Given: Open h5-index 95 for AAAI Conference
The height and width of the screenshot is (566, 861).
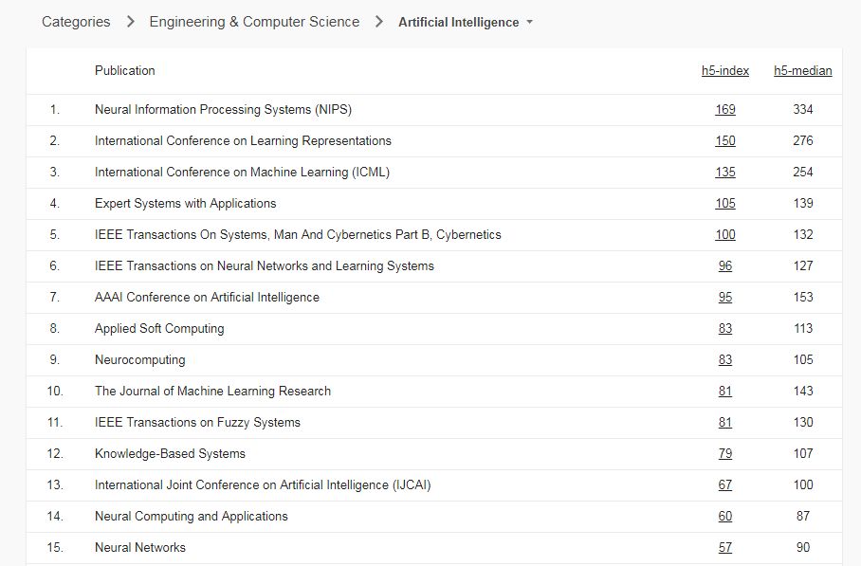Looking at the screenshot, I should point(725,298).
